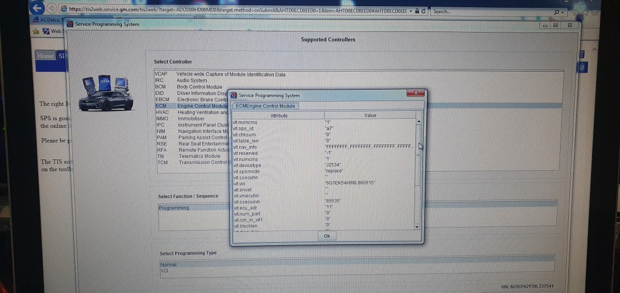Image resolution: width=620 pixels, height=293 pixels.
Task: Select the vit.cvn_in_vit1 attribute row
Action: (324, 220)
